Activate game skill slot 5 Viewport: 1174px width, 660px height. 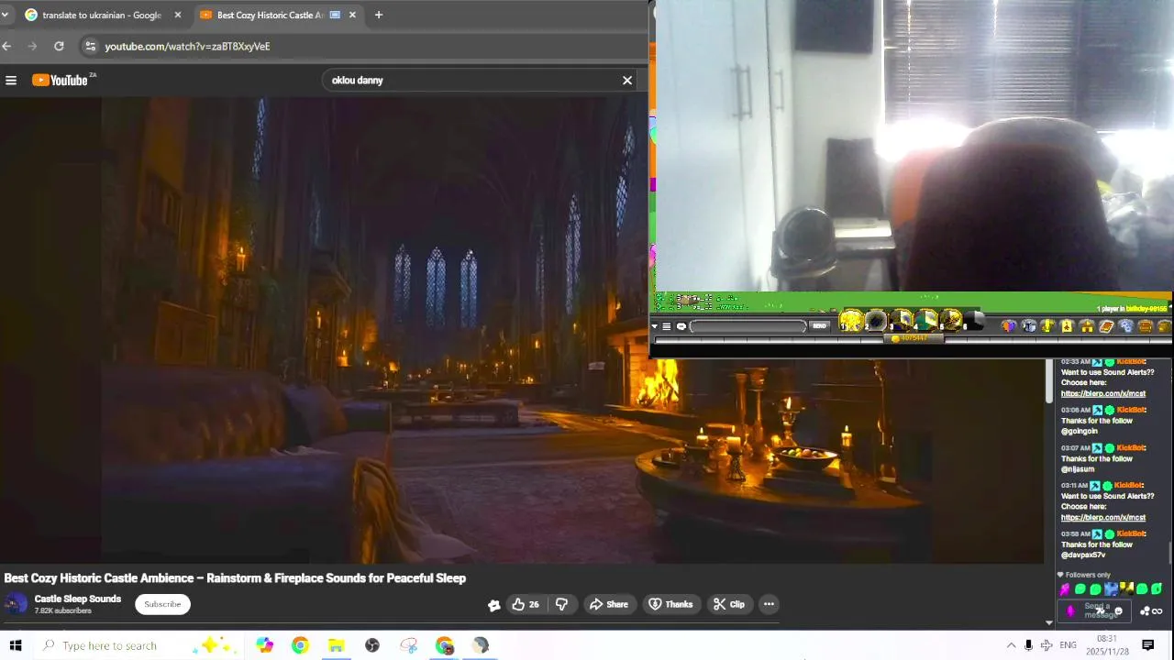click(x=950, y=321)
